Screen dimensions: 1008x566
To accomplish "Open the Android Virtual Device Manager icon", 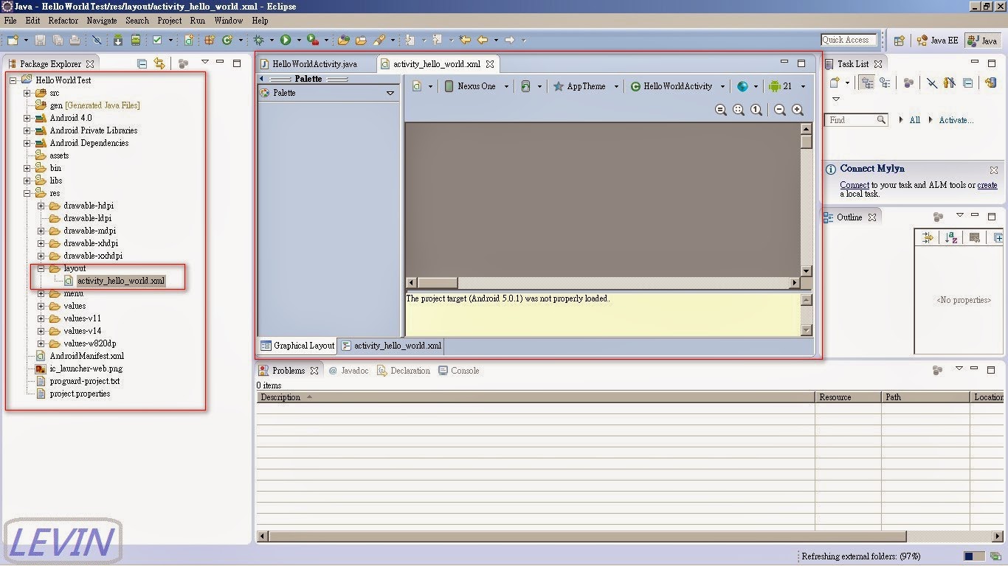I will (x=136, y=41).
